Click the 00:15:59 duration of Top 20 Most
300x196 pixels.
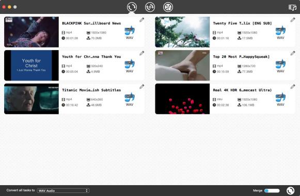pos(223,72)
